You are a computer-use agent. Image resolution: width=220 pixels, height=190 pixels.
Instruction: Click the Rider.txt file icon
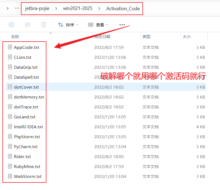10,156
